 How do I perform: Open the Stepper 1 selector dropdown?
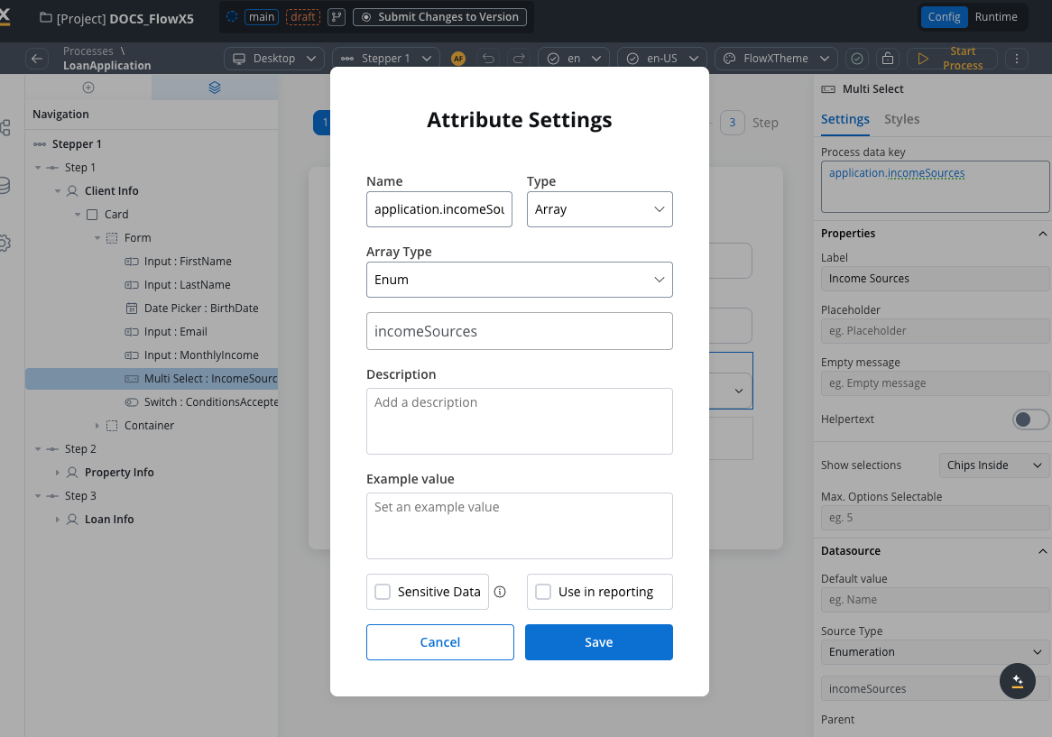pos(386,59)
